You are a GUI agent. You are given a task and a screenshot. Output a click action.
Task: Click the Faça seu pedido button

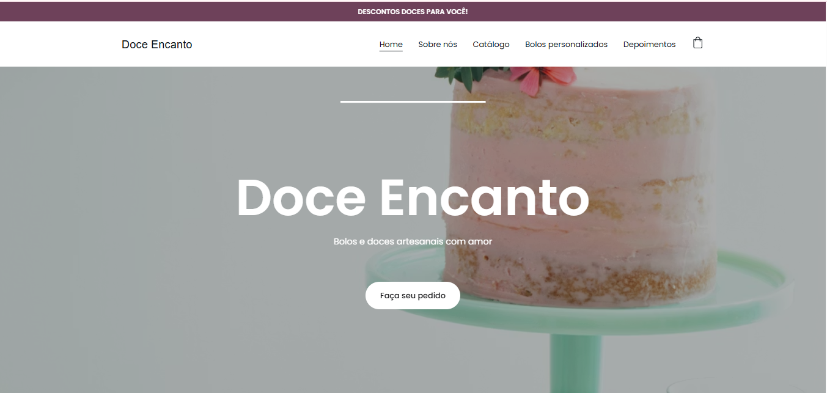[x=413, y=295]
